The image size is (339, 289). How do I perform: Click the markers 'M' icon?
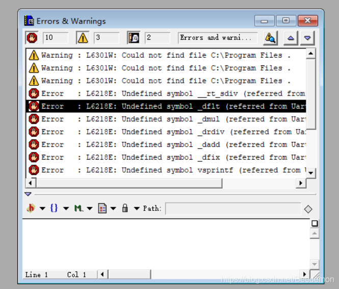78,208
